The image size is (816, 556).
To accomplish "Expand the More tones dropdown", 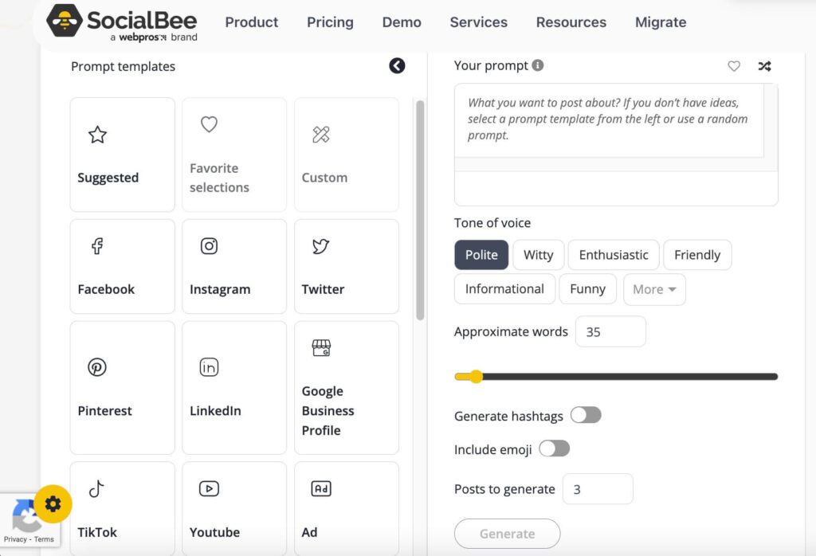I will (x=654, y=289).
